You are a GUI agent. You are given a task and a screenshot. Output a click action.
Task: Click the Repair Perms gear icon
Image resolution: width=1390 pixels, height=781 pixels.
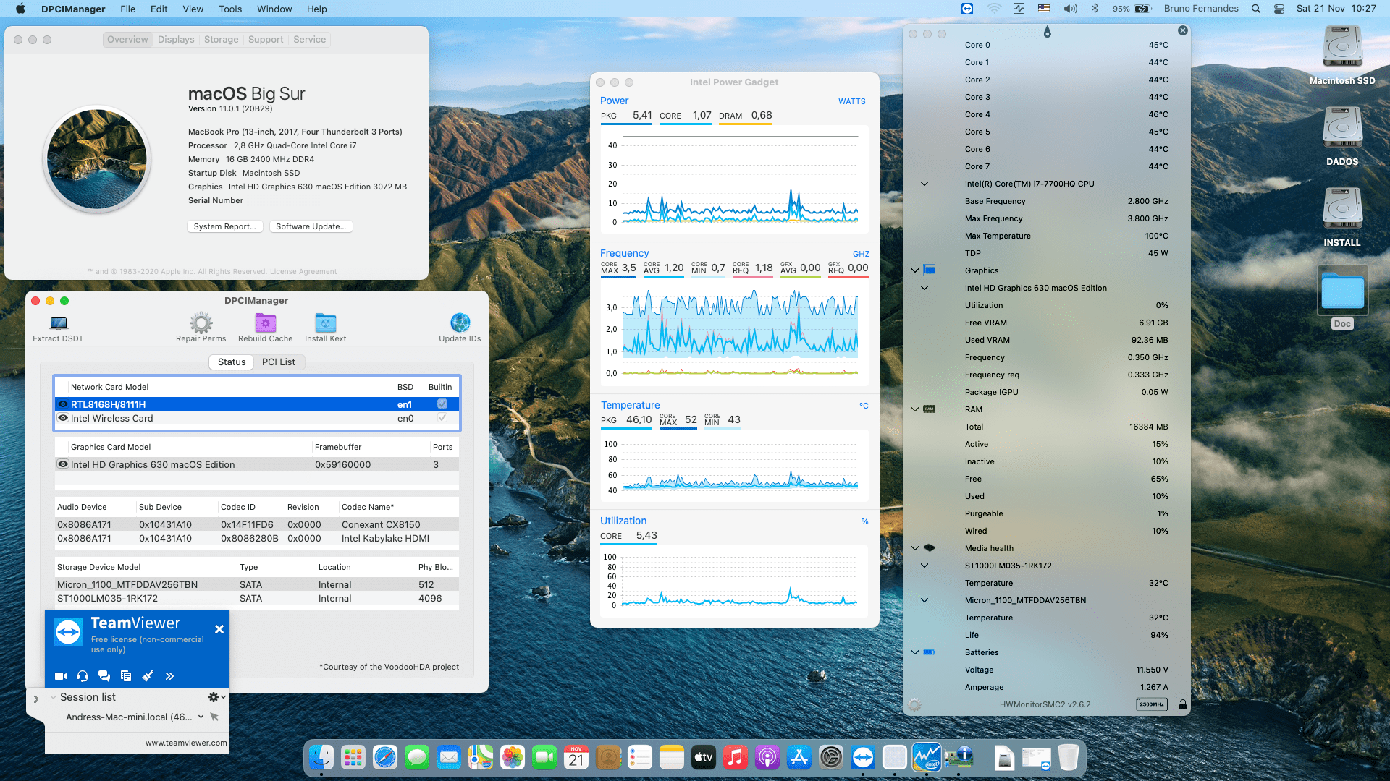(x=201, y=323)
